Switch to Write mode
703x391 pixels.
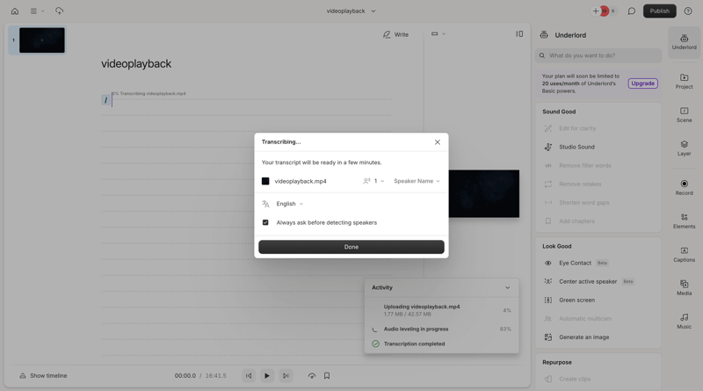(x=395, y=34)
